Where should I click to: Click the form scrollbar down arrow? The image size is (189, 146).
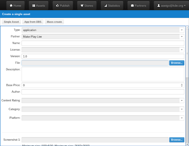point(187,144)
